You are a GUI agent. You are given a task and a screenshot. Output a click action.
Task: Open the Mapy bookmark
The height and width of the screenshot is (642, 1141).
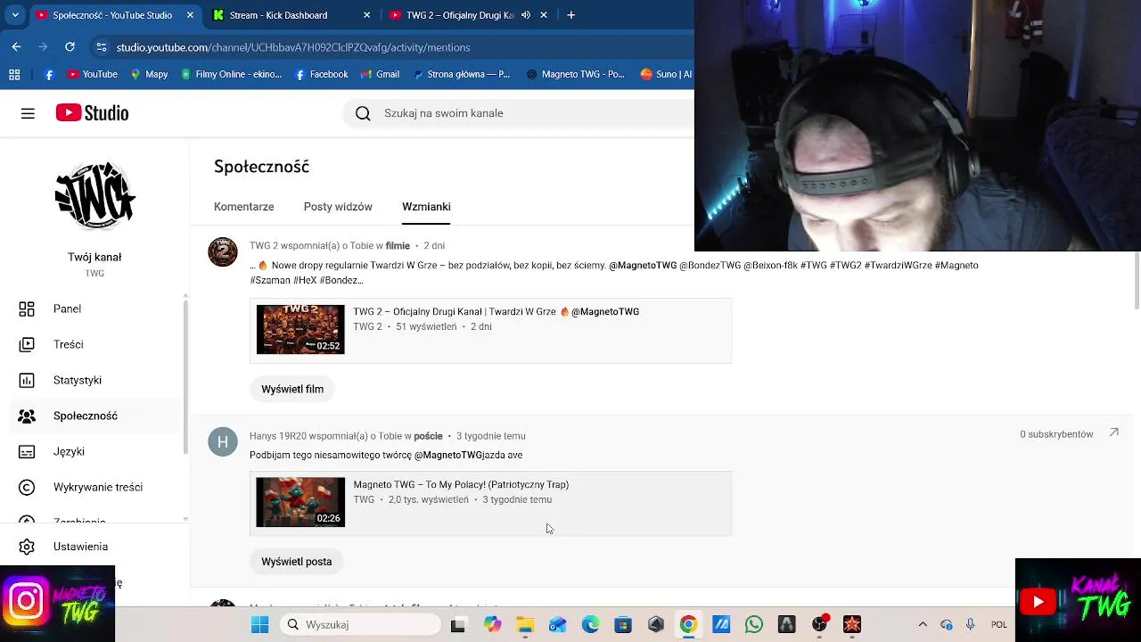[149, 74]
